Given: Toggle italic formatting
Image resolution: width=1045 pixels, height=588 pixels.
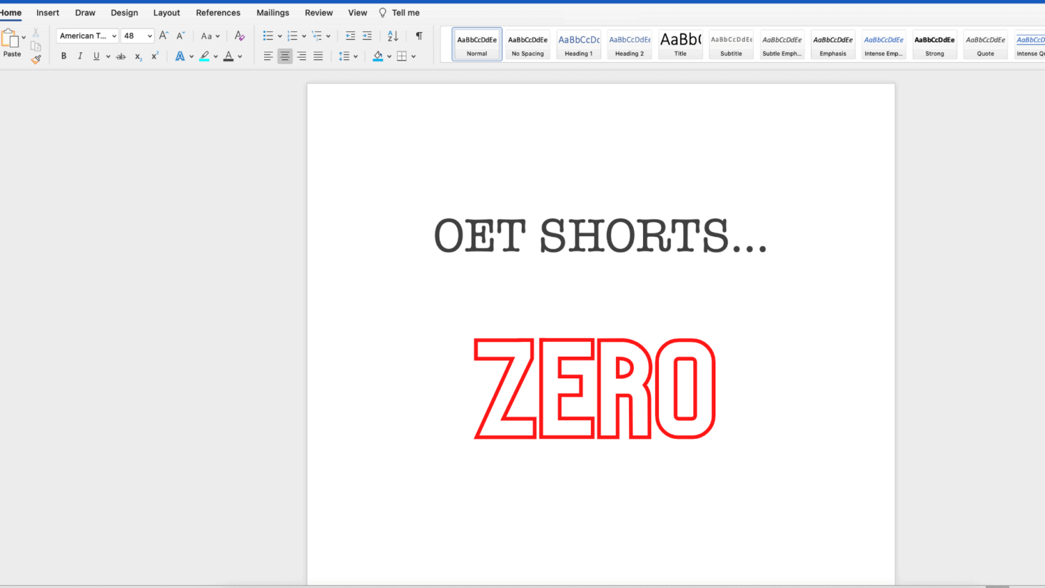Looking at the screenshot, I should (x=80, y=56).
